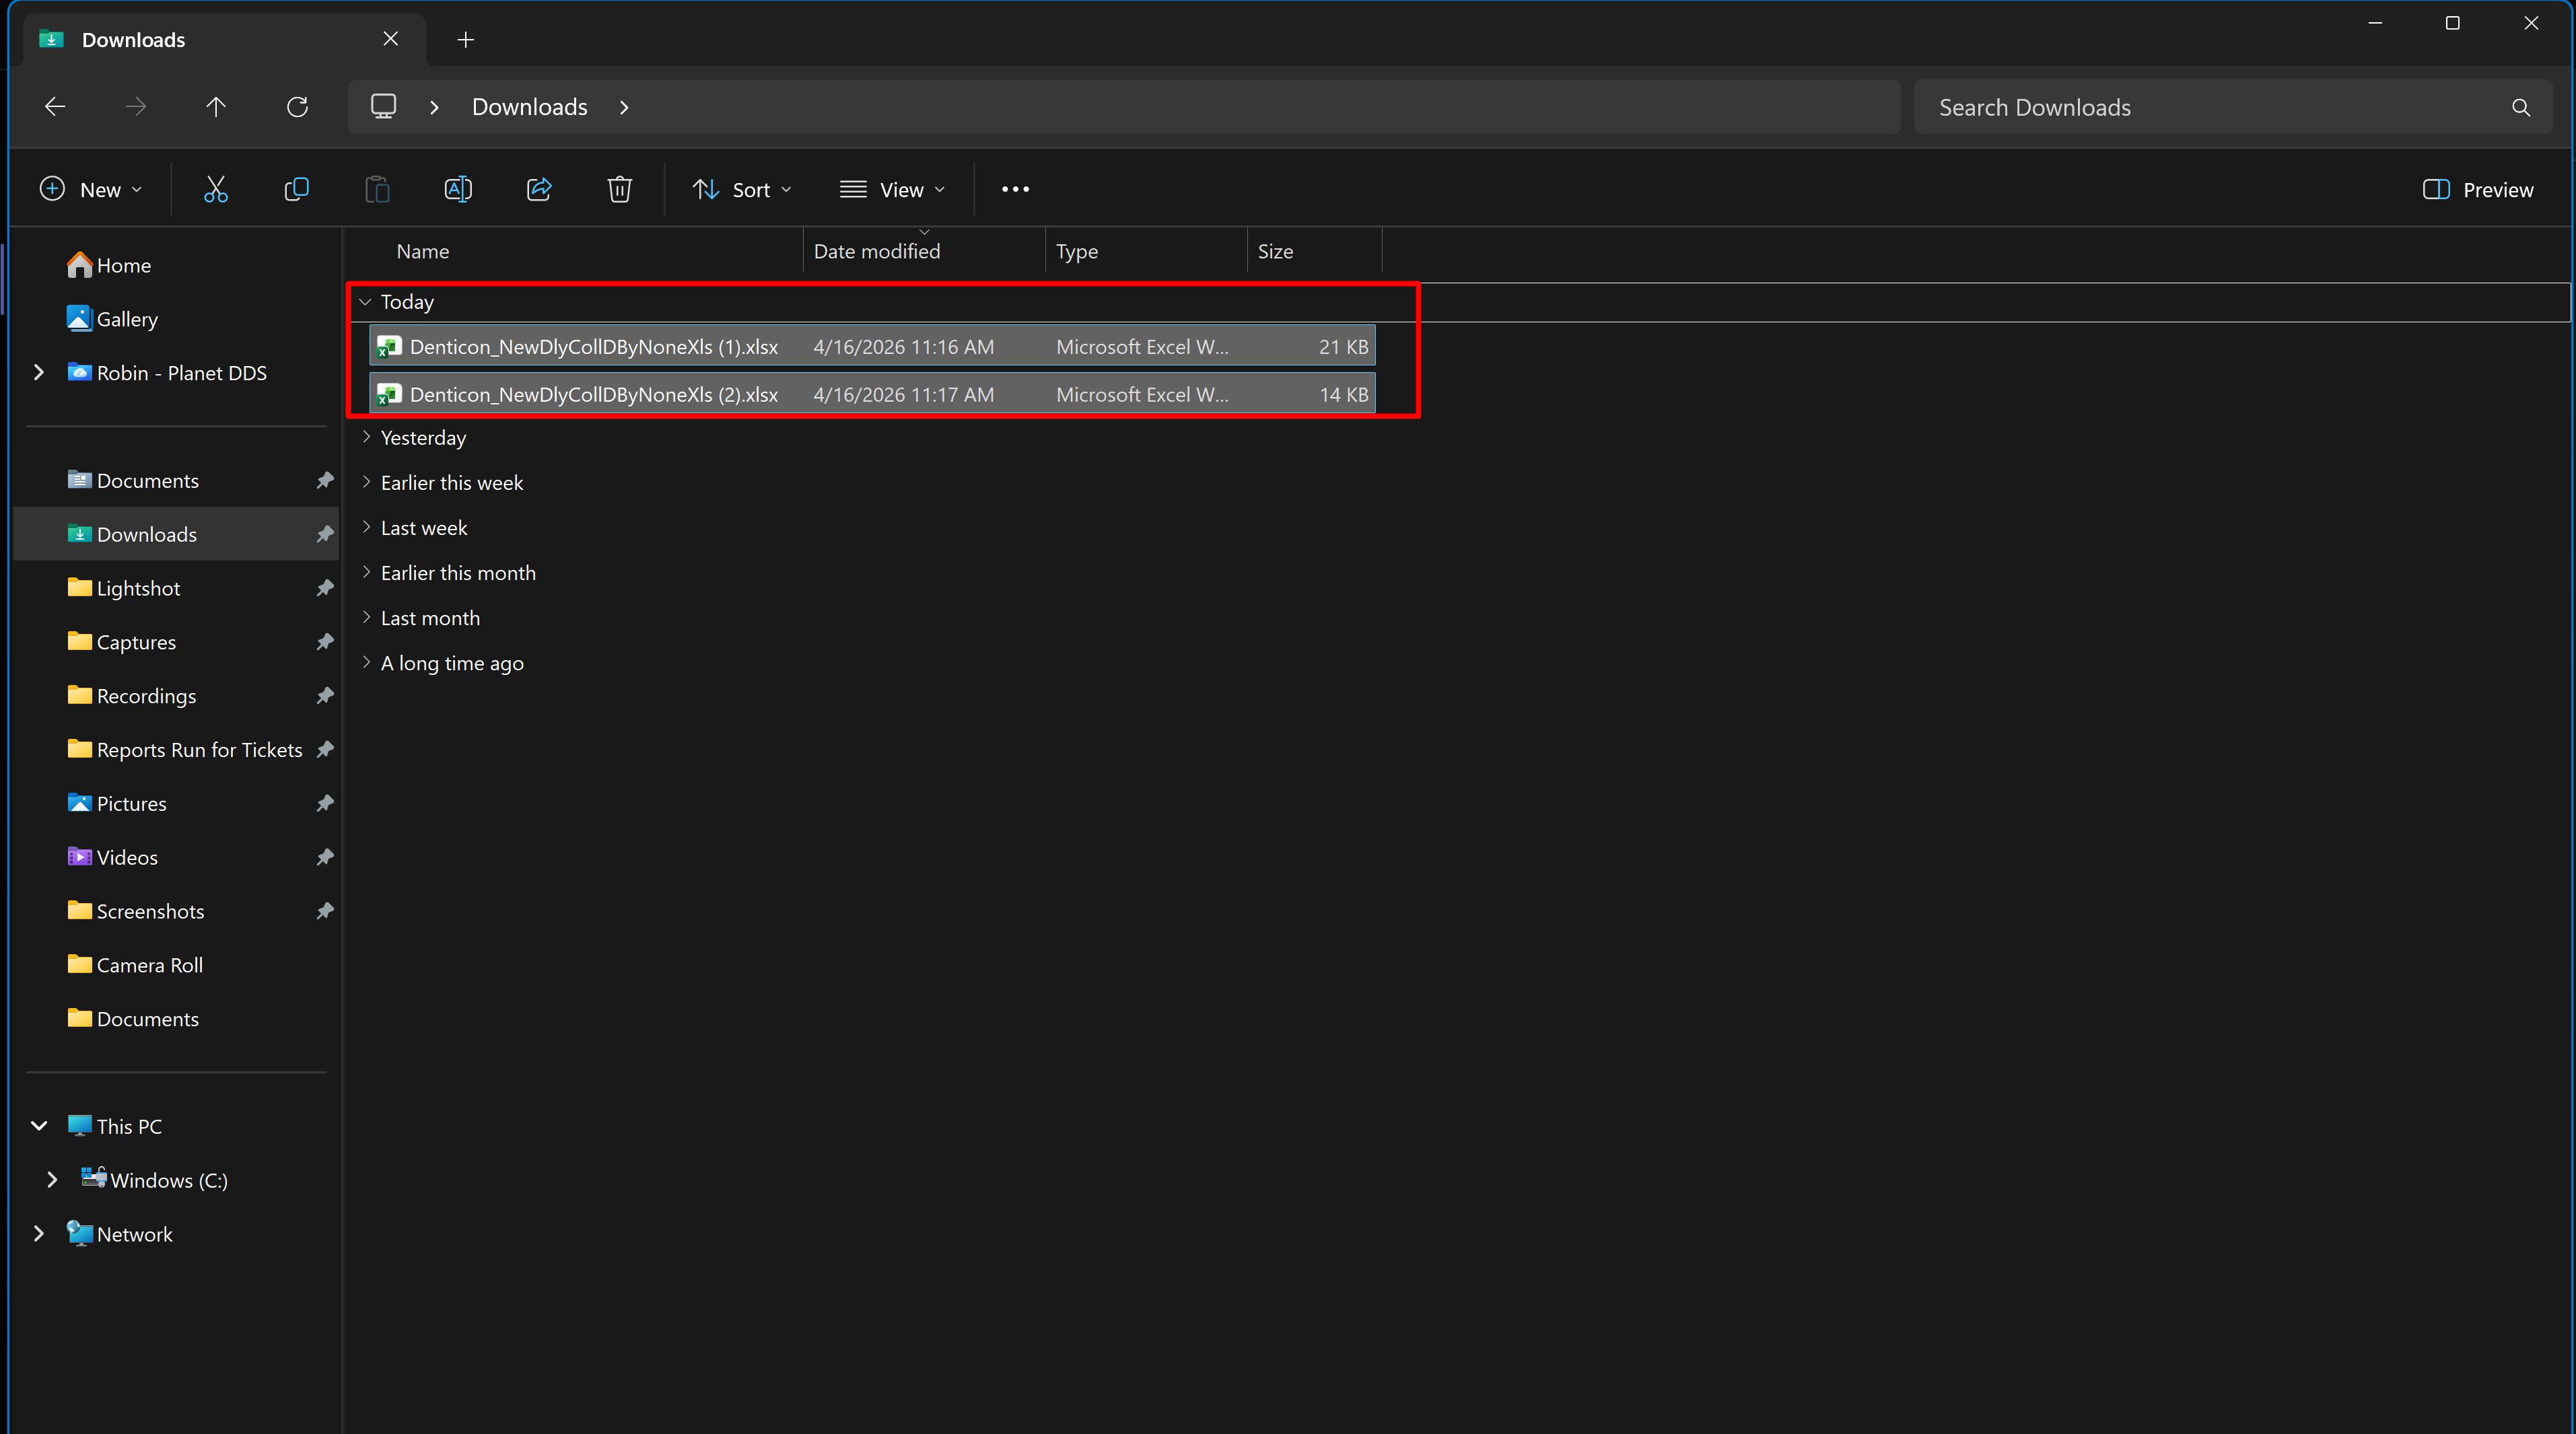The image size is (2576, 1434).
Task: Open the New dropdown menu
Action: coord(91,189)
